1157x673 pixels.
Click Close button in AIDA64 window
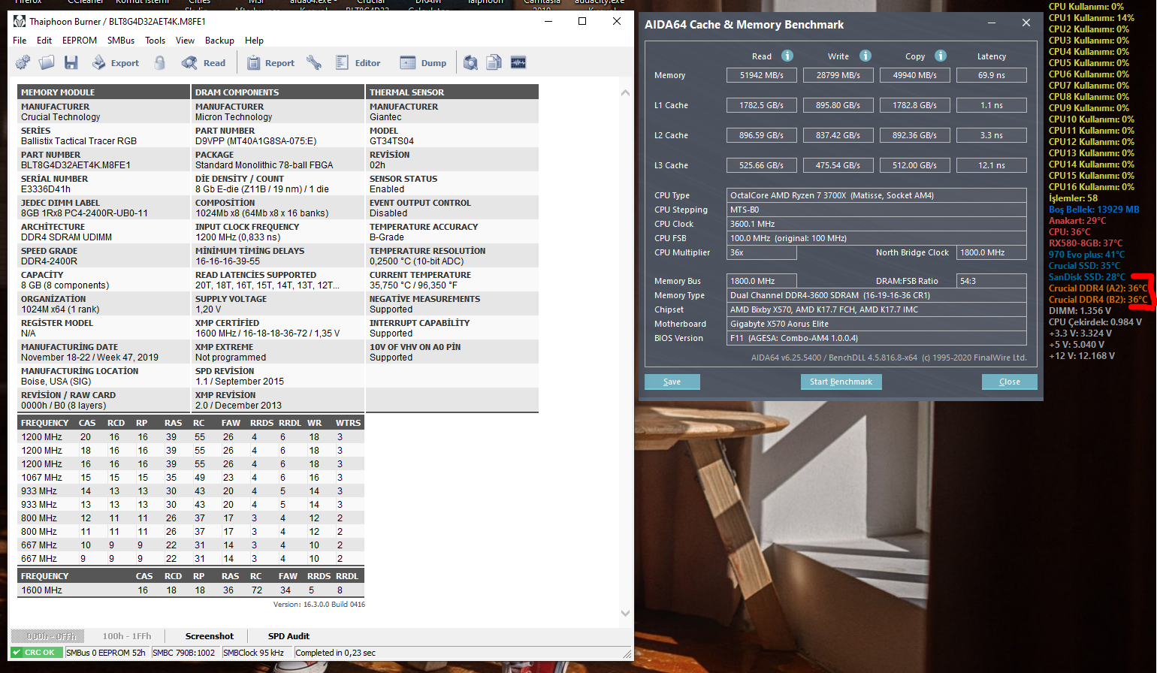click(1010, 382)
